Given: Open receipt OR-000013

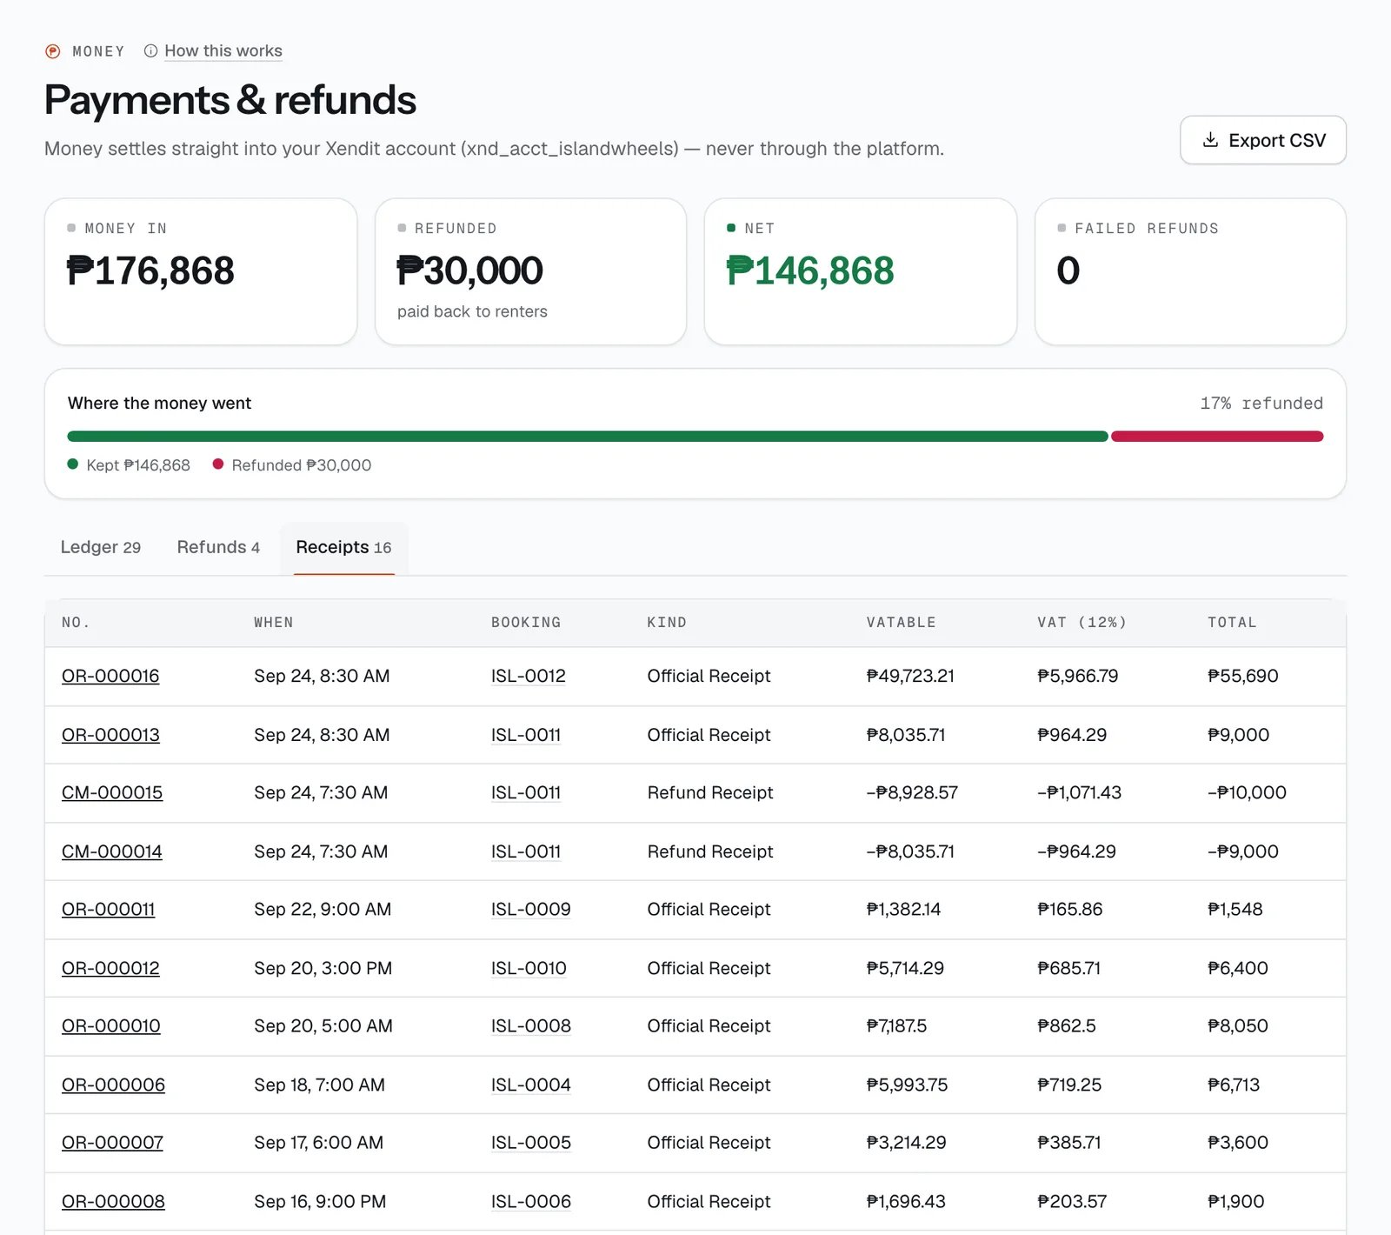Looking at the screenshot, I should [110, 735].
